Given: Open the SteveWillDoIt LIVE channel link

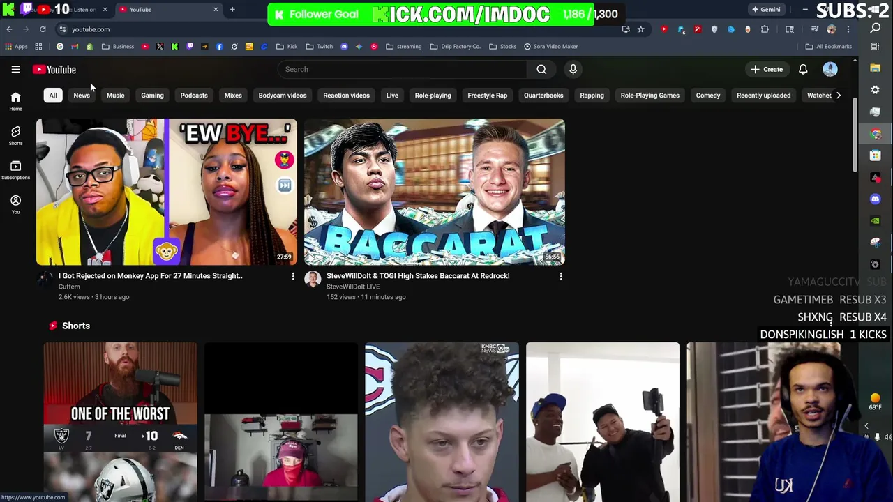Looking at the screenshot, I should pos(353,287).
